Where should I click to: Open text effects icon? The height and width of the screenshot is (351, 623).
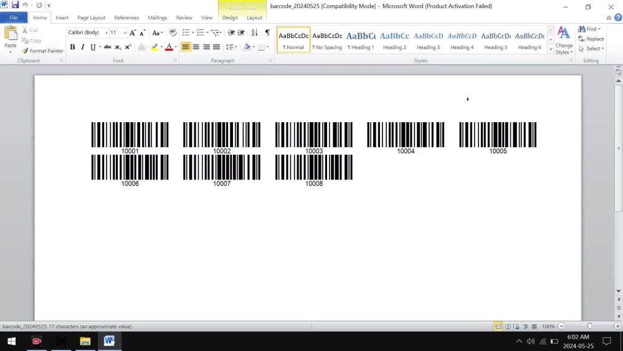point(141,47)
